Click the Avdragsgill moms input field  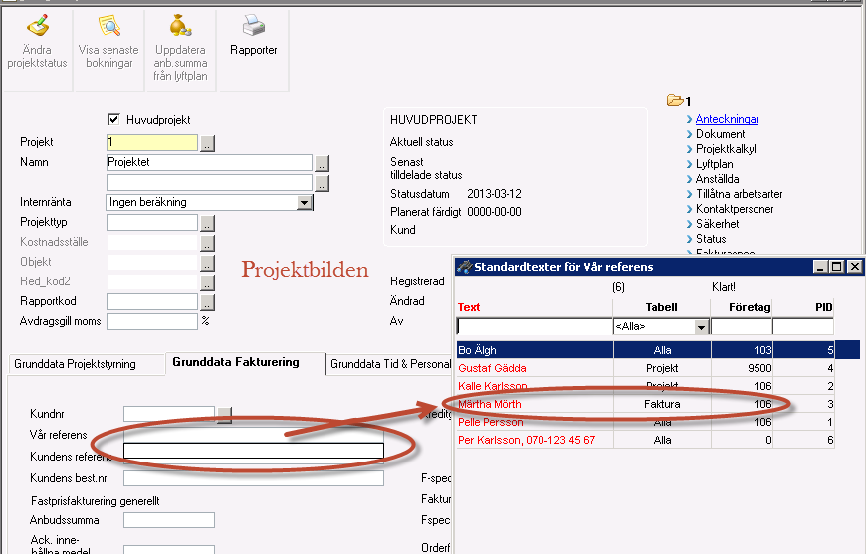point(152,321)
